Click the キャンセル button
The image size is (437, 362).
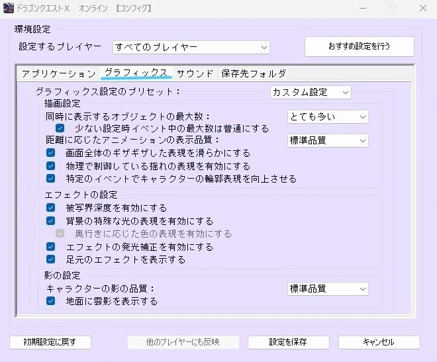(x=379, y=342)
